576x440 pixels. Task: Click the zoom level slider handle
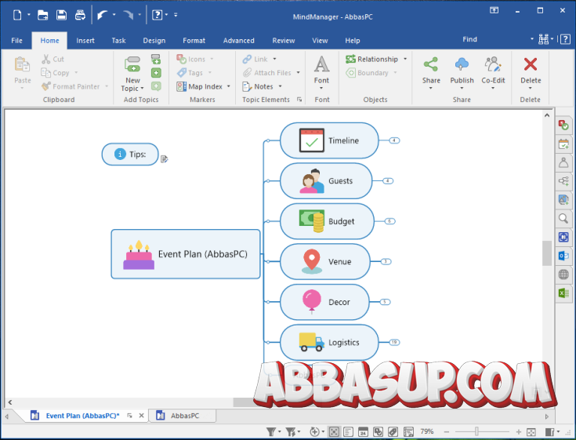tap(476, 432)
